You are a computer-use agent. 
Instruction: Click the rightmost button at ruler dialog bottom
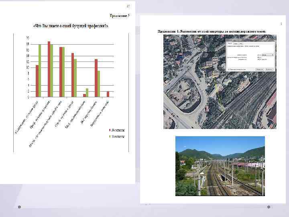[x=269, y=70]
